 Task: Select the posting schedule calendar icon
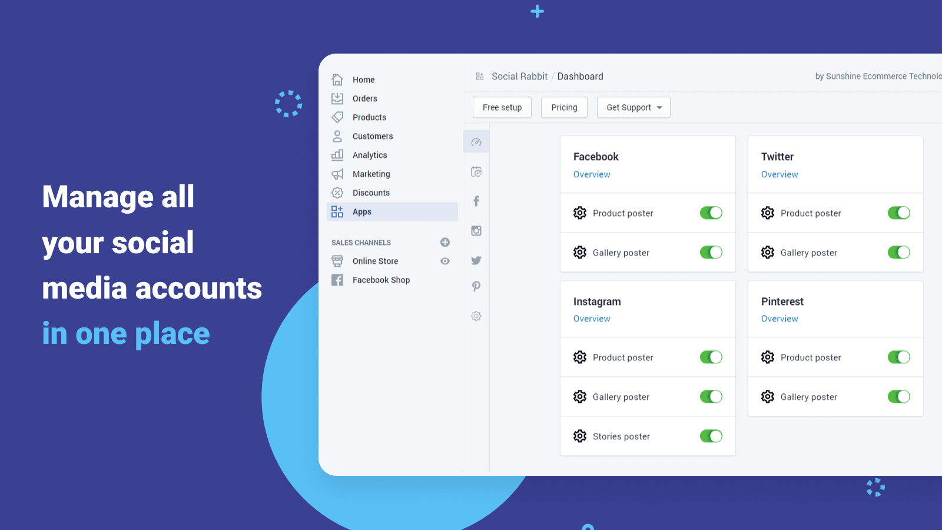476,171
